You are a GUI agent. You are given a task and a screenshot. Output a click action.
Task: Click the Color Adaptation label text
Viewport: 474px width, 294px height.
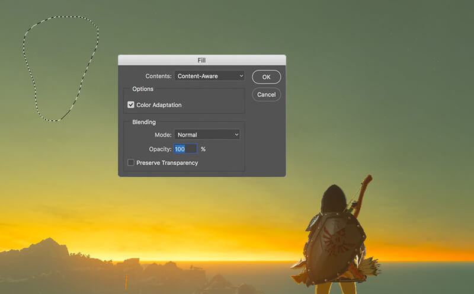tap(159, 105)
